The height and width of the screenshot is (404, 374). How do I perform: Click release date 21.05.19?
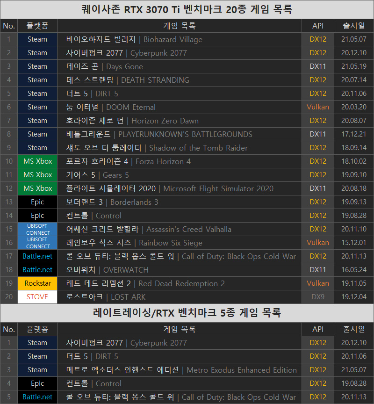(x=354, y=66)
